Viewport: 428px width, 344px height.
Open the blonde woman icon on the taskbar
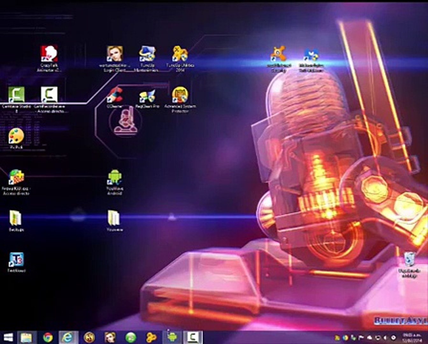[110, 337]
